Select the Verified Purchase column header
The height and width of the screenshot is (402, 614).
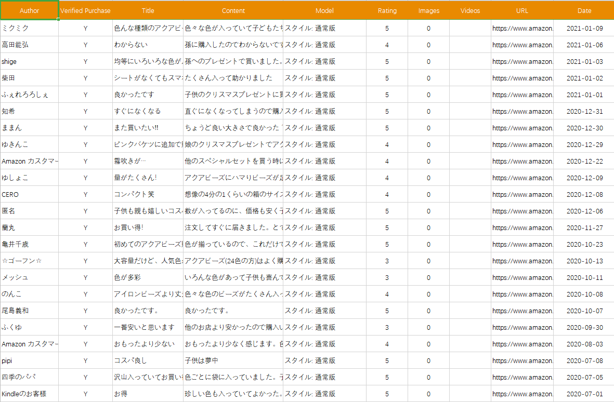tap(85, 10)
